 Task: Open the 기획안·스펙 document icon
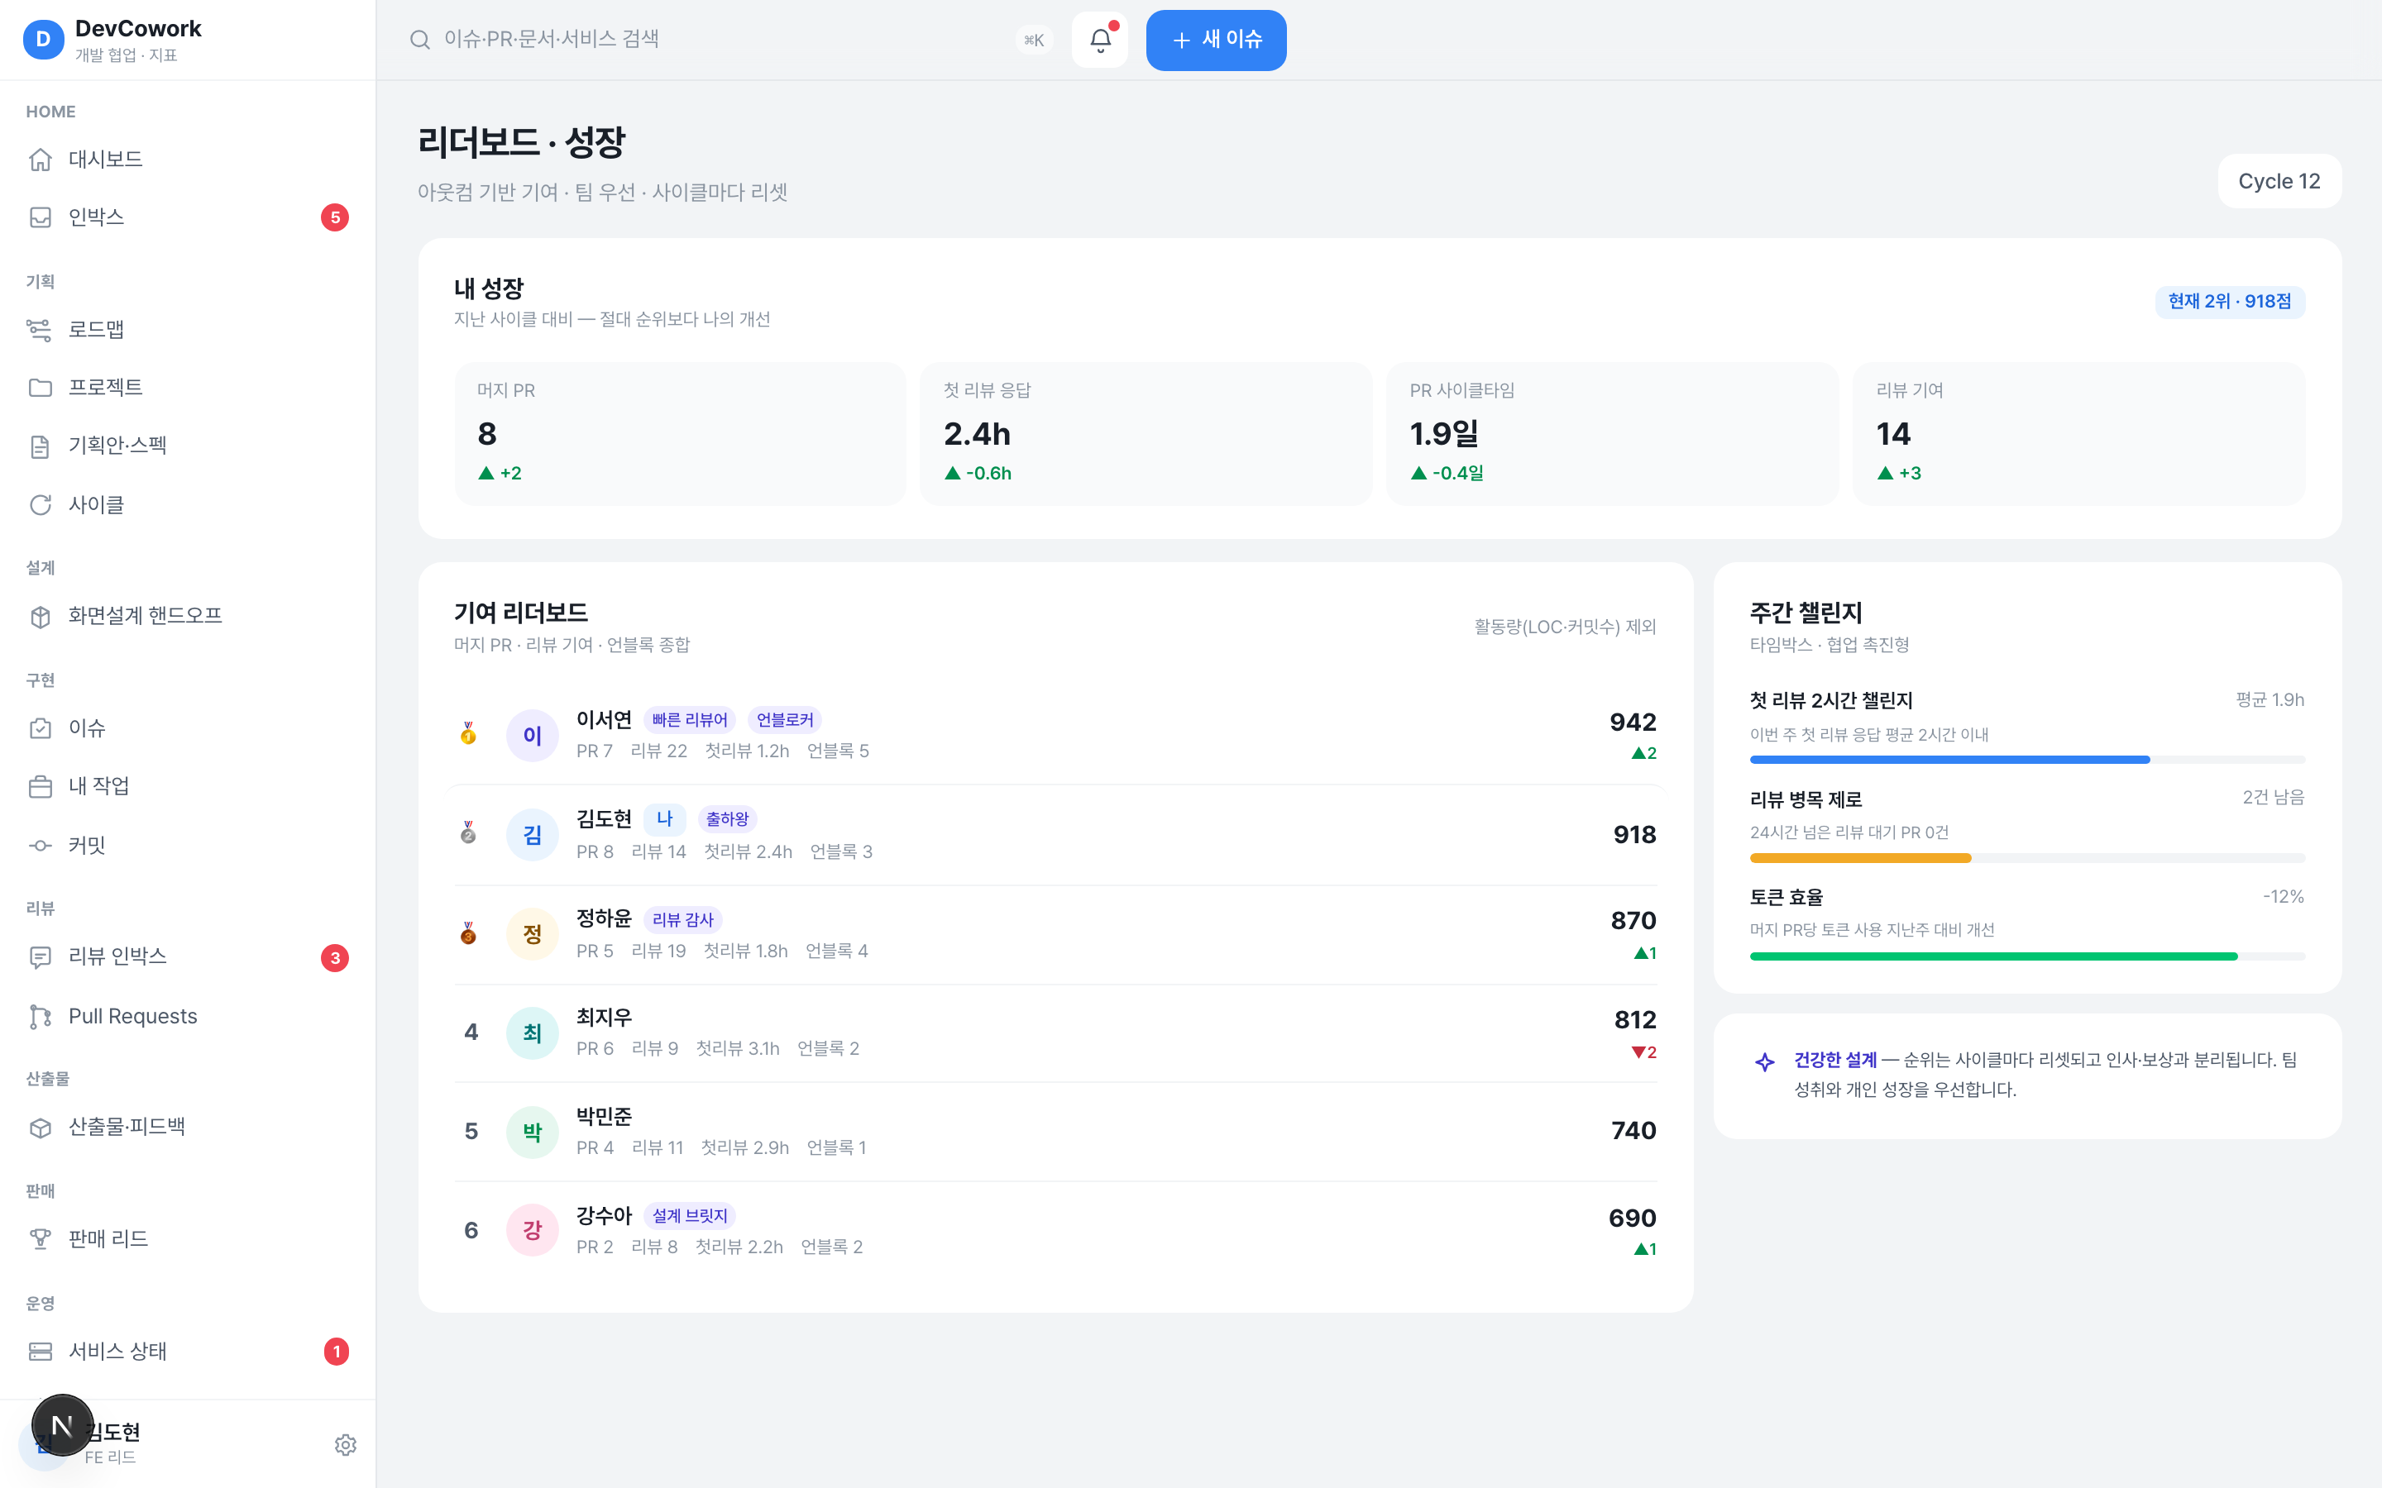point(41,446)
